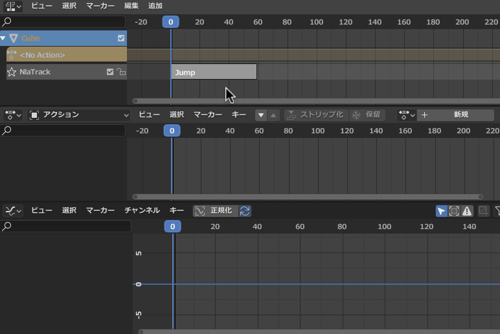Open the チャンネル menu
500x334 pixels.
pyautogui.click(x=142, y=210)
